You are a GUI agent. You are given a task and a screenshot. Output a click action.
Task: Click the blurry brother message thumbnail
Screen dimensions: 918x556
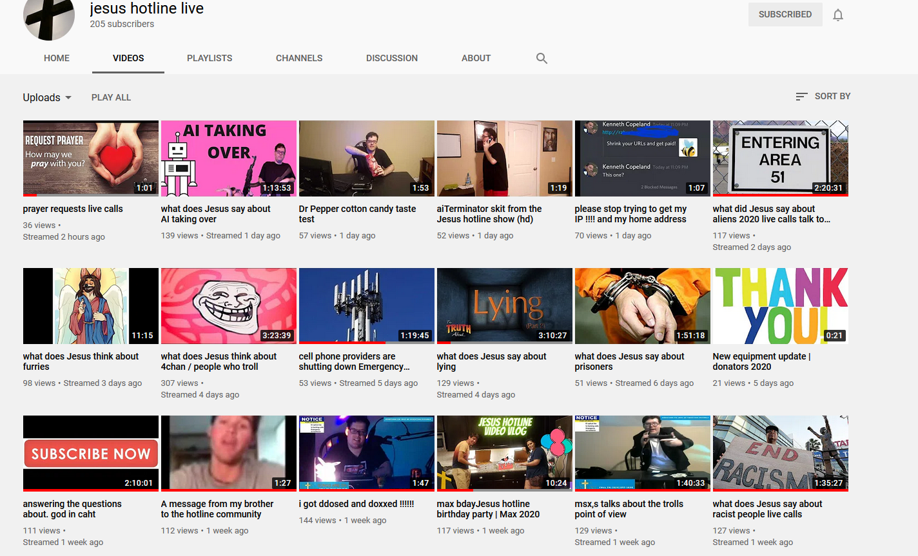coord(229,454)
